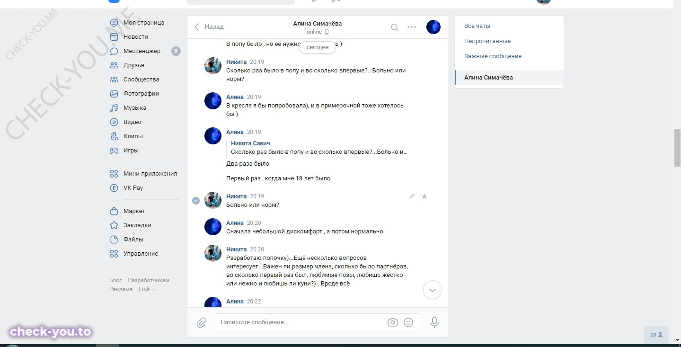Open the Алина Симачёва chat entry
The image size is (681, 347).
509,78
